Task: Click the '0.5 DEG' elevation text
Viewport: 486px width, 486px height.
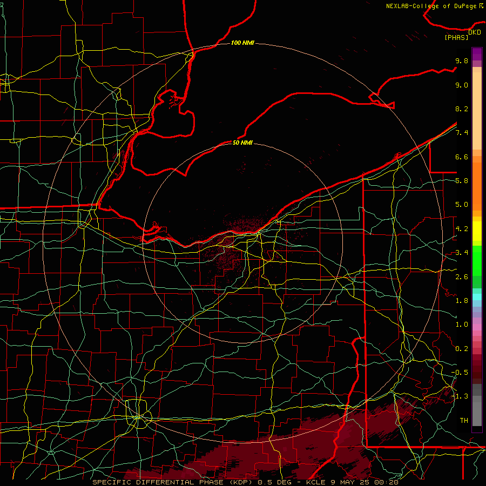Action: (274, 482)
